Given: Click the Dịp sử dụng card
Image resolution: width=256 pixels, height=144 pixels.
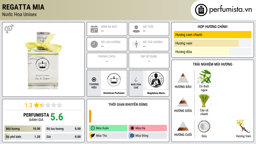Looking at the screenshot, I should point(149,60).
